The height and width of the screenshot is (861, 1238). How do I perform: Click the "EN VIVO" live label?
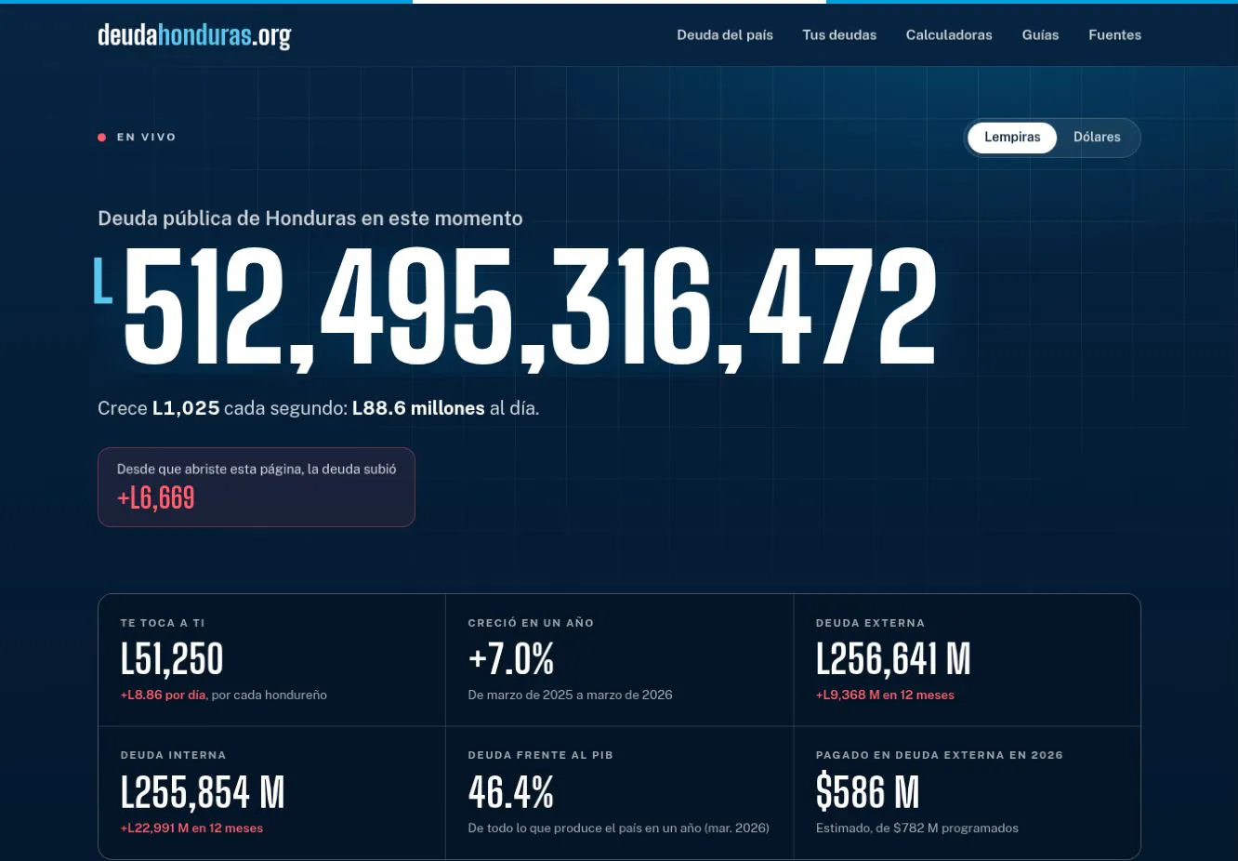[x=146, y=138]
